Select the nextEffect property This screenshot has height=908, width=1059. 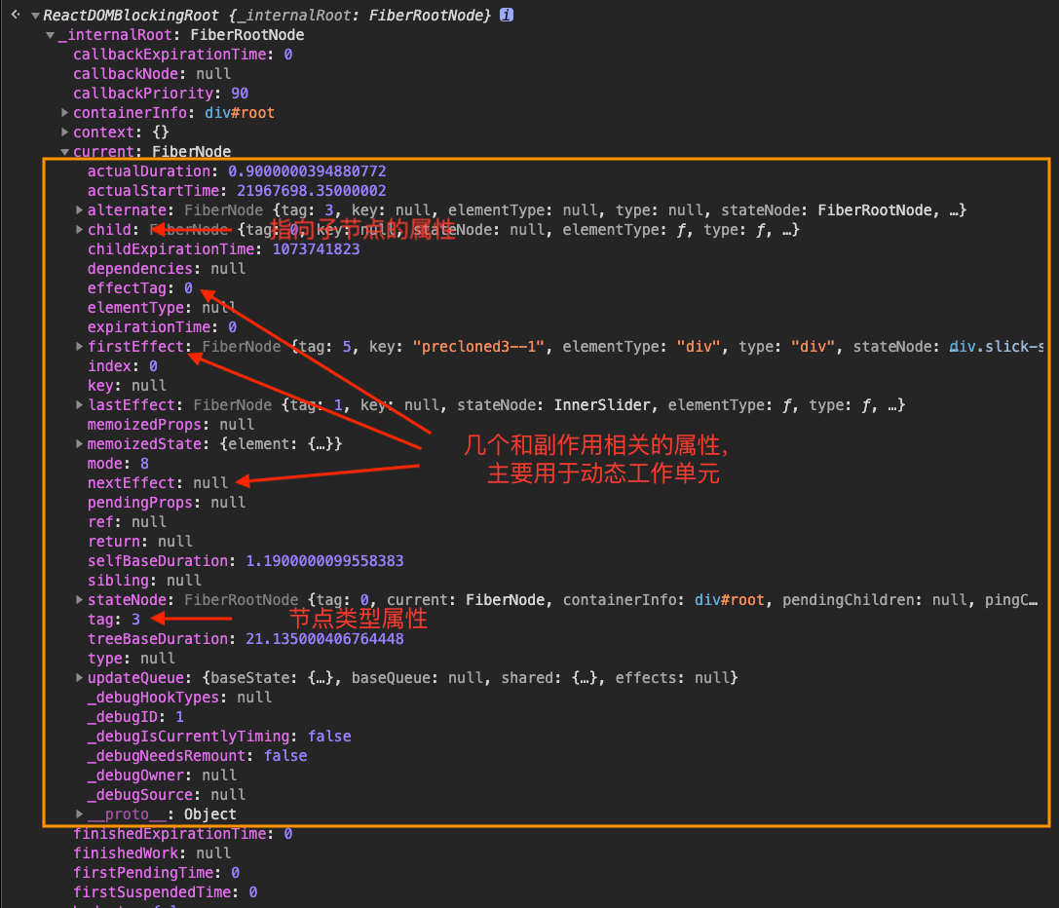pyautogui.click(x=131, y=483)
